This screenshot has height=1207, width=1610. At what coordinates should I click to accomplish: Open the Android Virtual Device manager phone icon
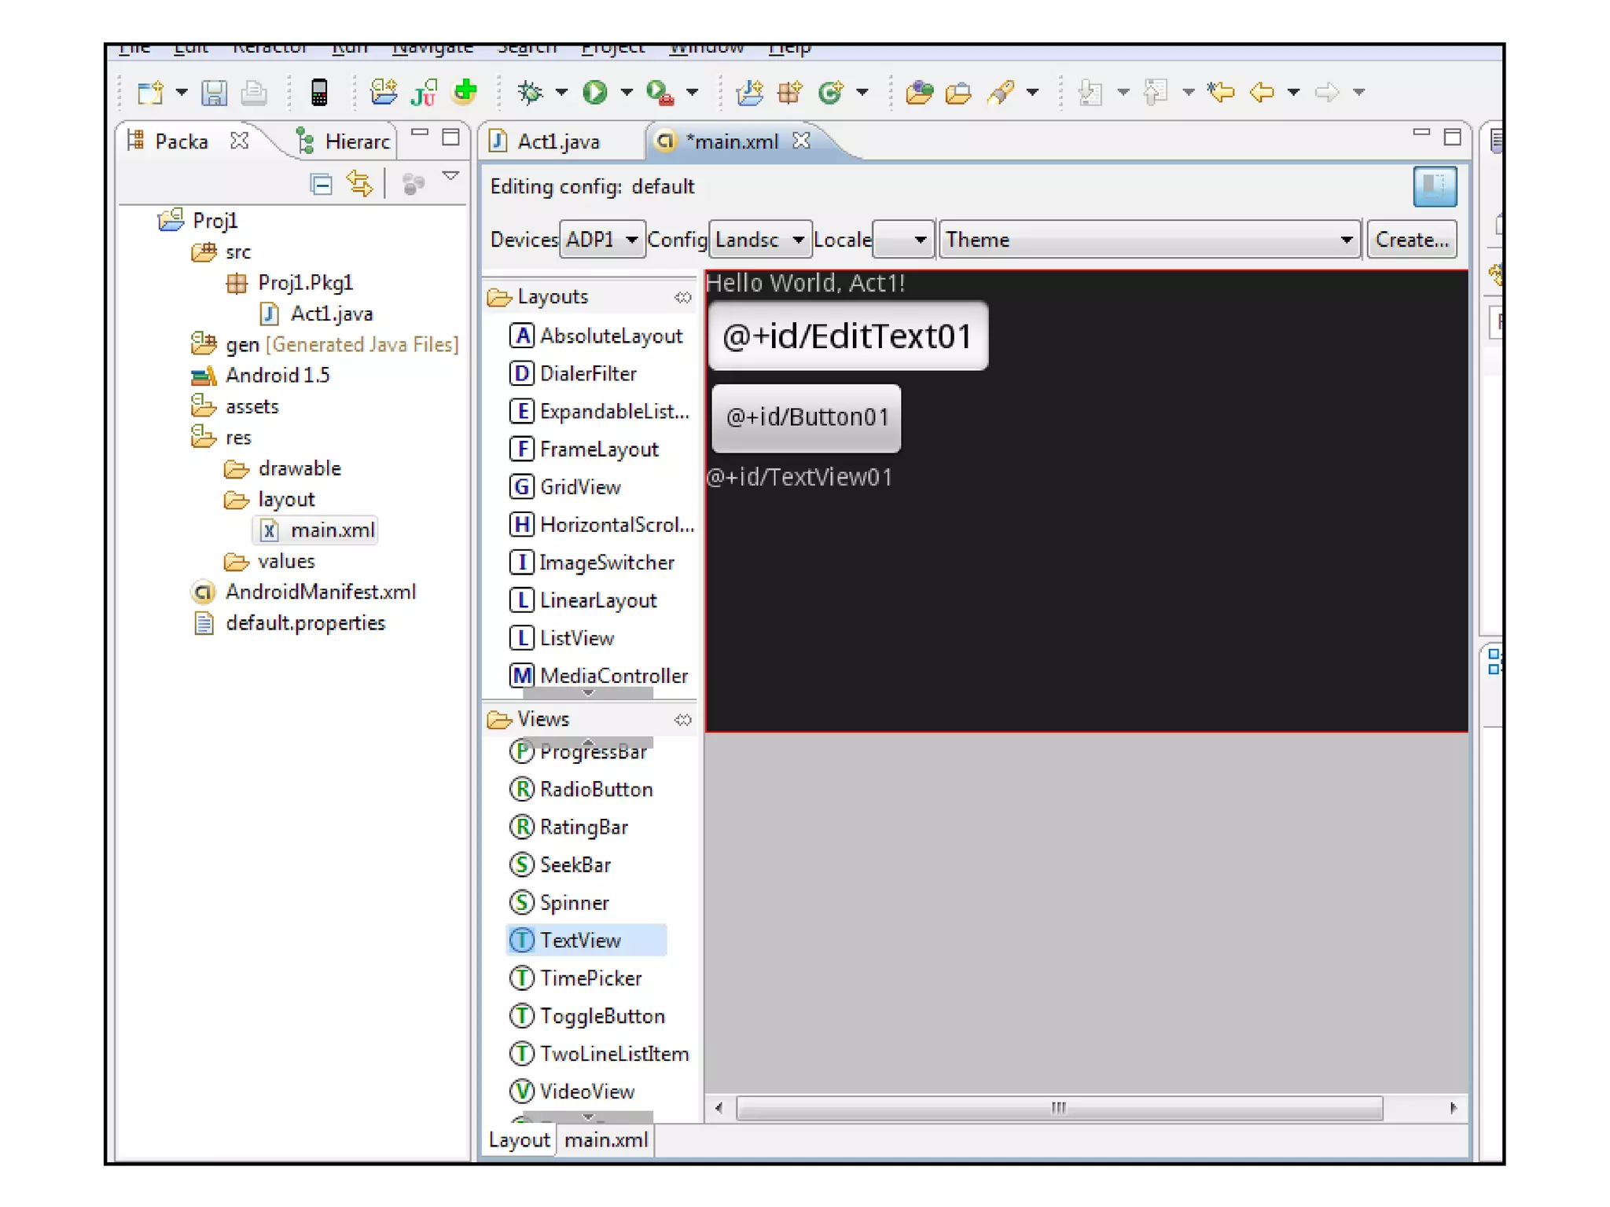(319, 93)
